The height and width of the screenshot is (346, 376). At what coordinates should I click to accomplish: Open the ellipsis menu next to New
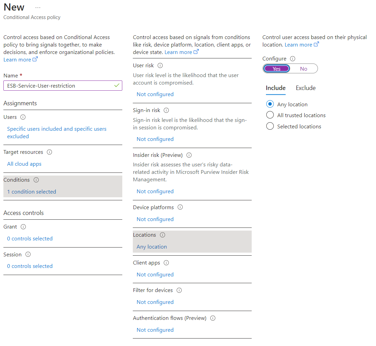tap(38, 8)
